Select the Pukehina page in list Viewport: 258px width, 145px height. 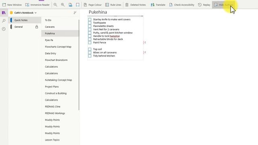[x=60, y=33]
